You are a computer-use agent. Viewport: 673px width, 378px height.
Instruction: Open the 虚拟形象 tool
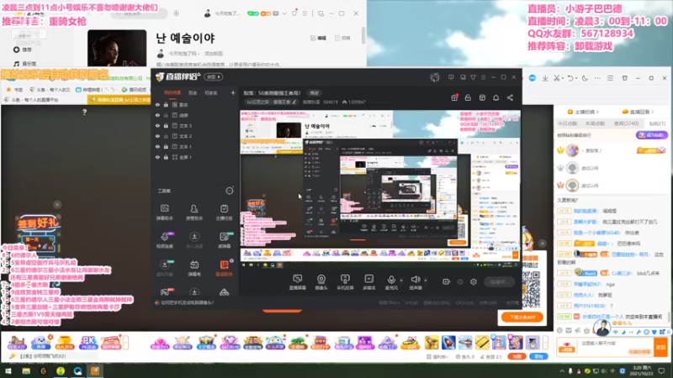tap(164, 268)
